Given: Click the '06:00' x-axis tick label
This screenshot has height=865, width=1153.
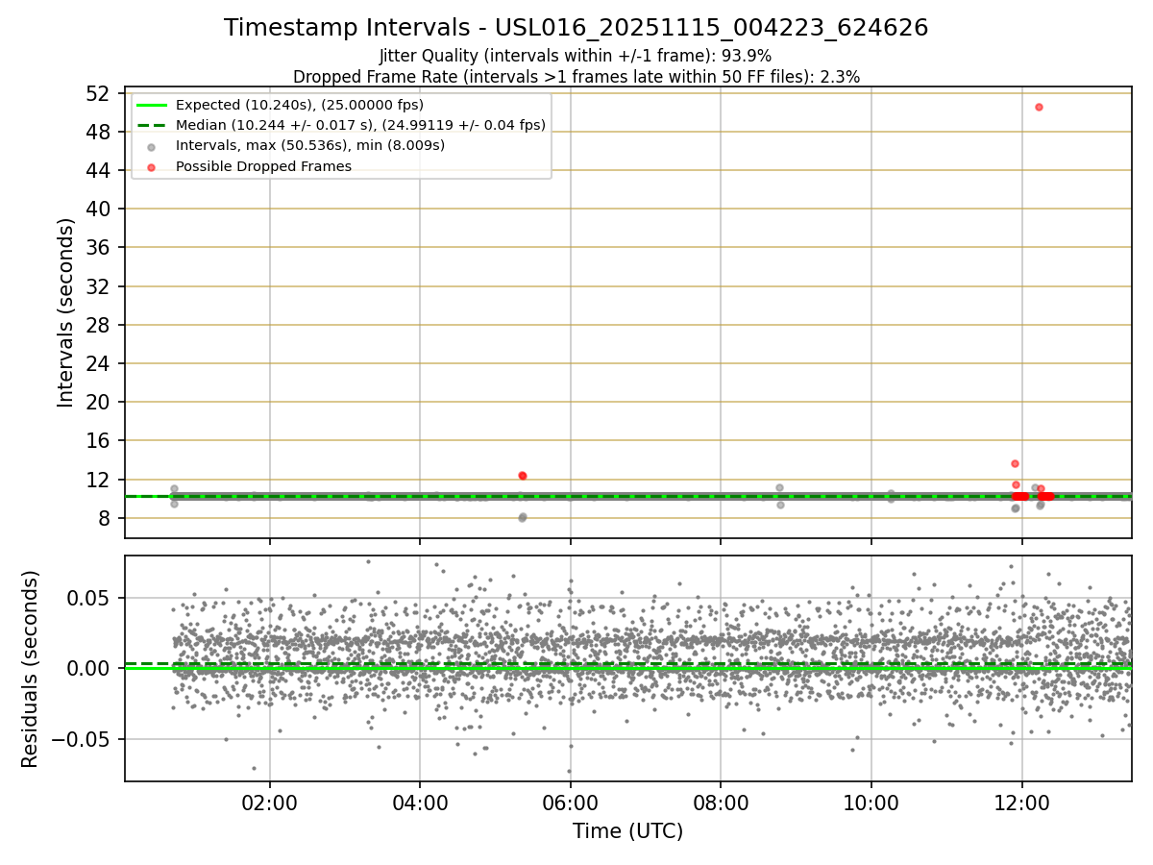Looking at the screenshot, I should click(x=571, y=802).
